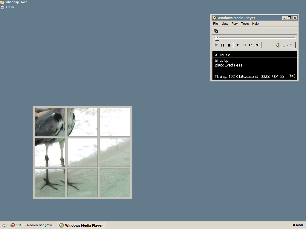This screenshot has width=306, height=229.
Task: Open the Help menu
Action: click(255, 24)
